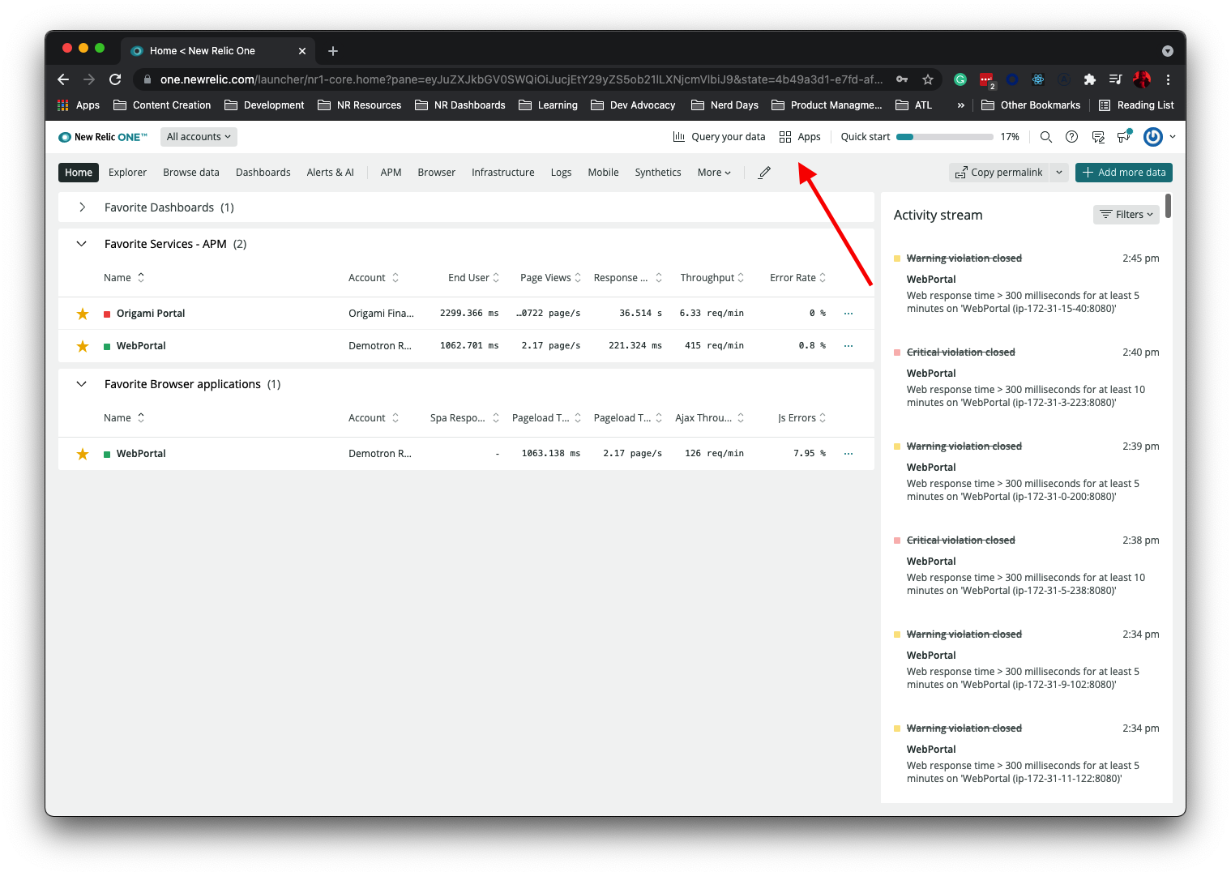Click the New Relic ONE logo
This screenshot has width=1231, height=876.
(x=103, y=137)
